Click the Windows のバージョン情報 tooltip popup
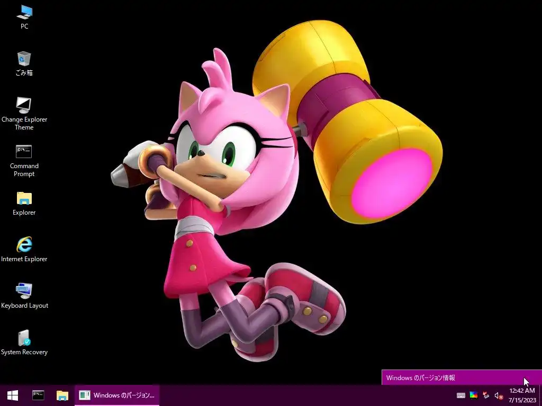 [462, 377]
